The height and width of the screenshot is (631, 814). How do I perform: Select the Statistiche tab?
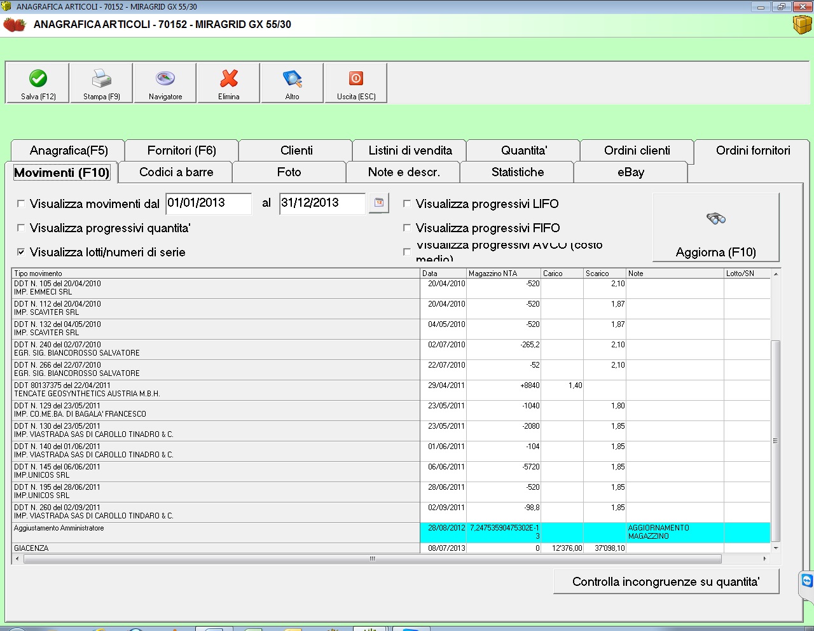518,172
